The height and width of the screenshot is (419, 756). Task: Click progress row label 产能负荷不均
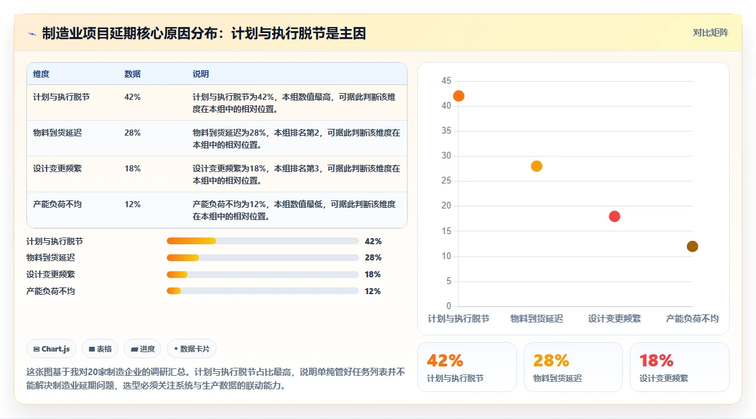(51, 291)
